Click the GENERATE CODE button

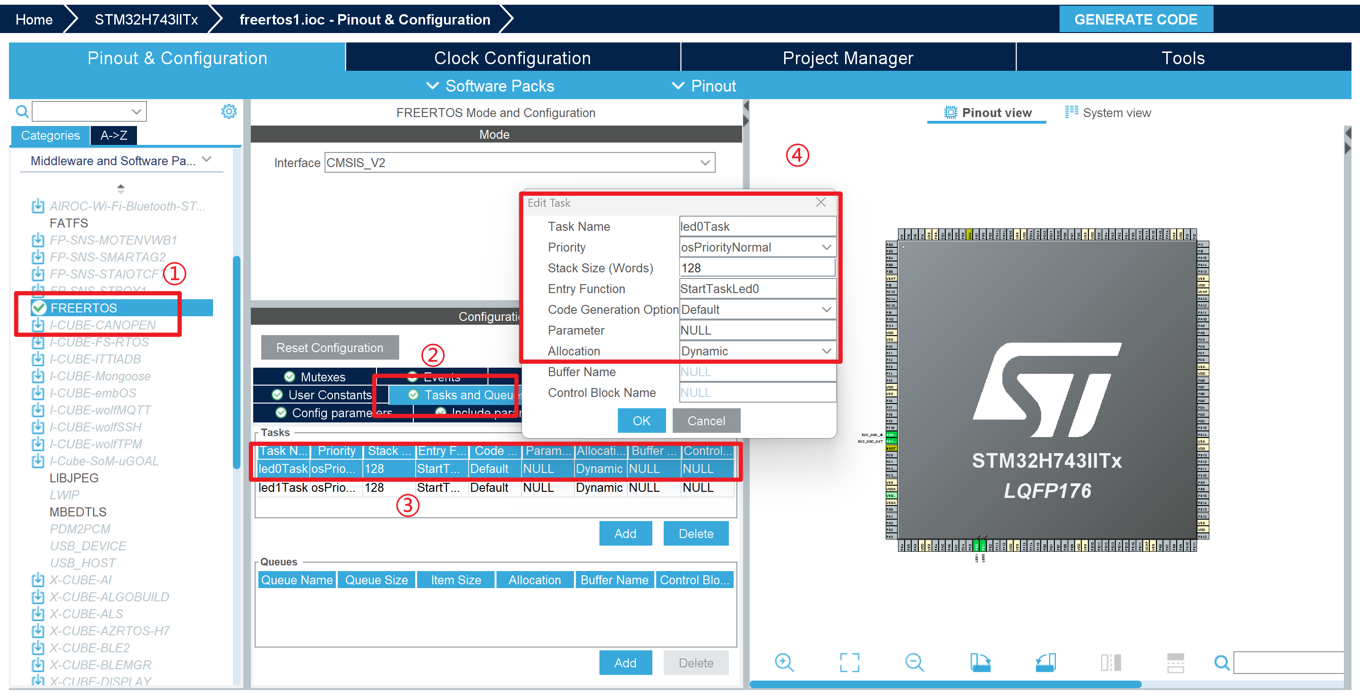click(x=1136, y=19)
